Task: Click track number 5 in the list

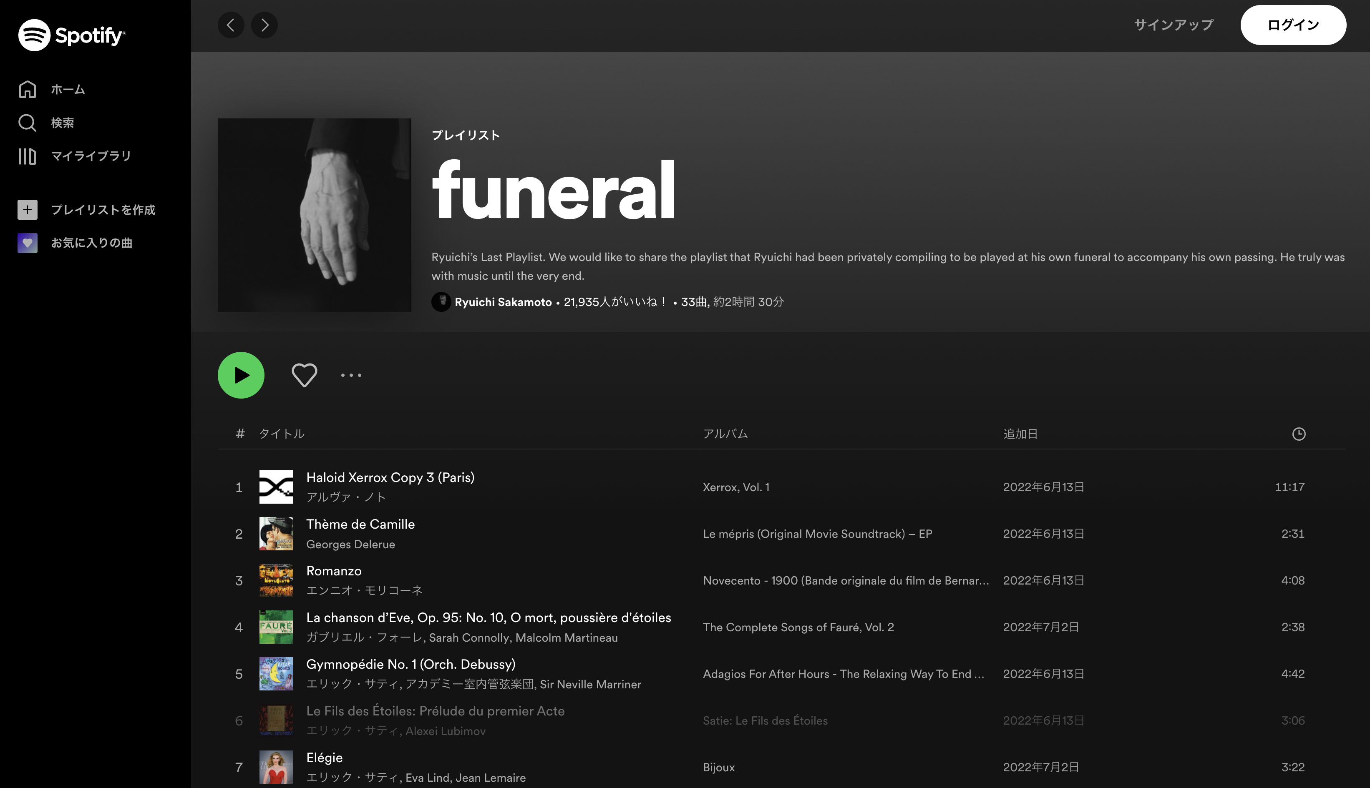Action: click(x=239, y=674)
